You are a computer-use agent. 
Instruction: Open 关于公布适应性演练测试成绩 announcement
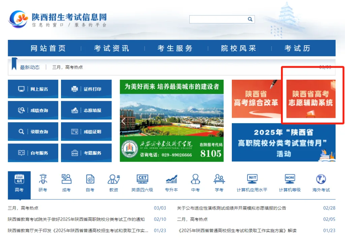pyautogui.click(x=231, y=208)
